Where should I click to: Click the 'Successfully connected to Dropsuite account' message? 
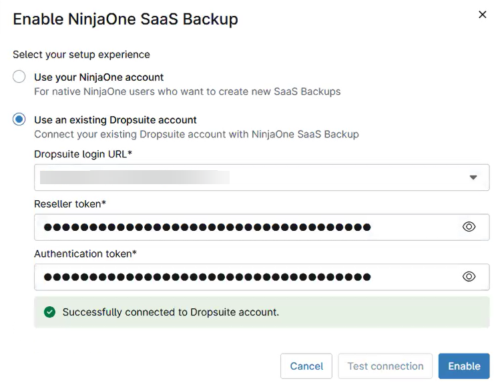[x=170, y=312]
